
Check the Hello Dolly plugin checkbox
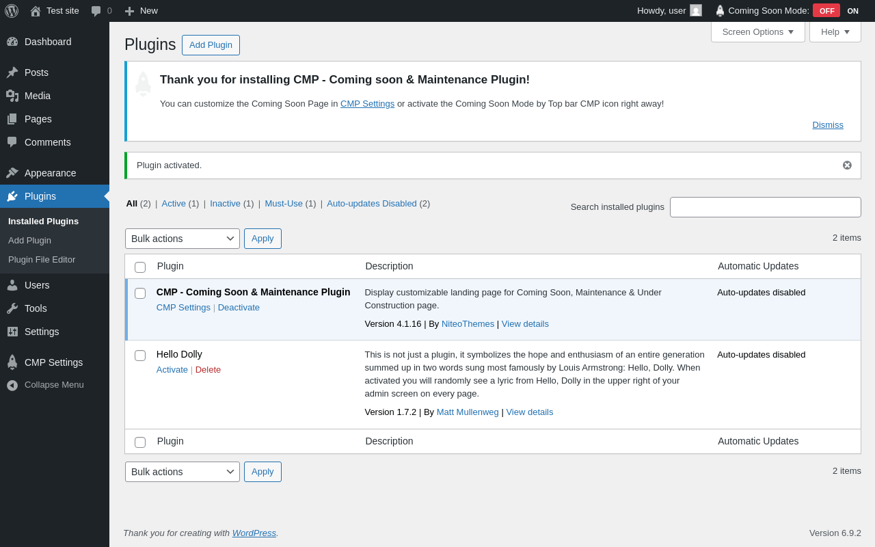pos(140,356)
